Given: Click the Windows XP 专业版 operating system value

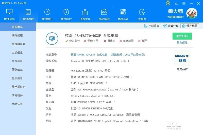Looking at the screenshot, I should point(100,61).
